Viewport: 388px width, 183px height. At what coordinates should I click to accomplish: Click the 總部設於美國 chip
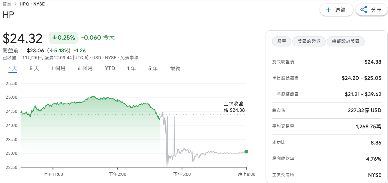pos(346,41)
